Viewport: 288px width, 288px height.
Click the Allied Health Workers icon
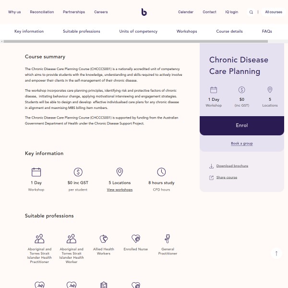coord(104,239)
